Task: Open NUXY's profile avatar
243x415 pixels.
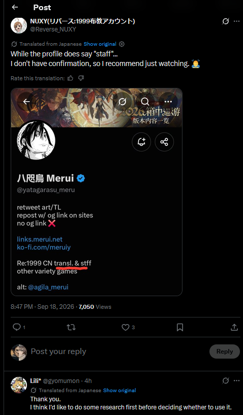Action: click(x=18, y=26)
